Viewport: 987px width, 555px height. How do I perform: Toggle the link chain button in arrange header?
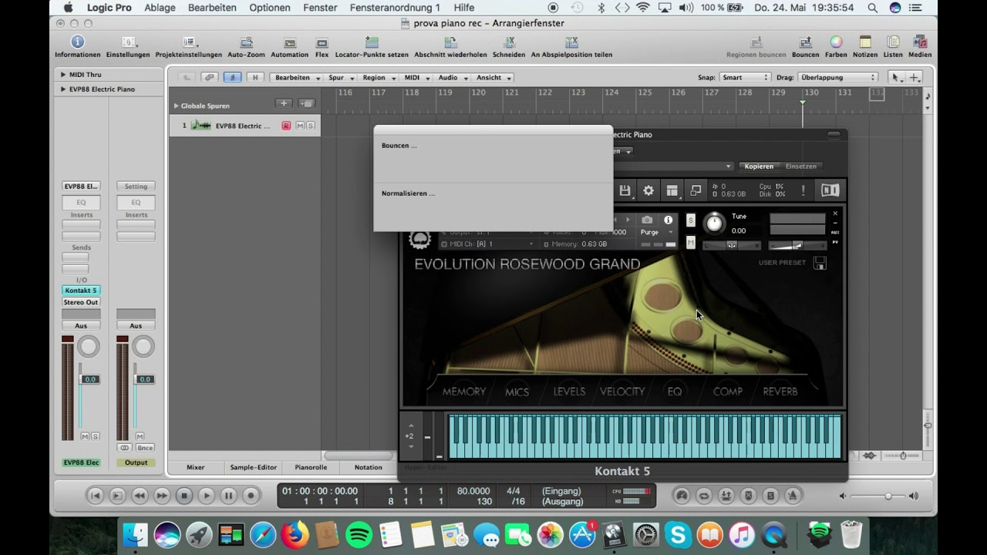click(x=209, y=77)
